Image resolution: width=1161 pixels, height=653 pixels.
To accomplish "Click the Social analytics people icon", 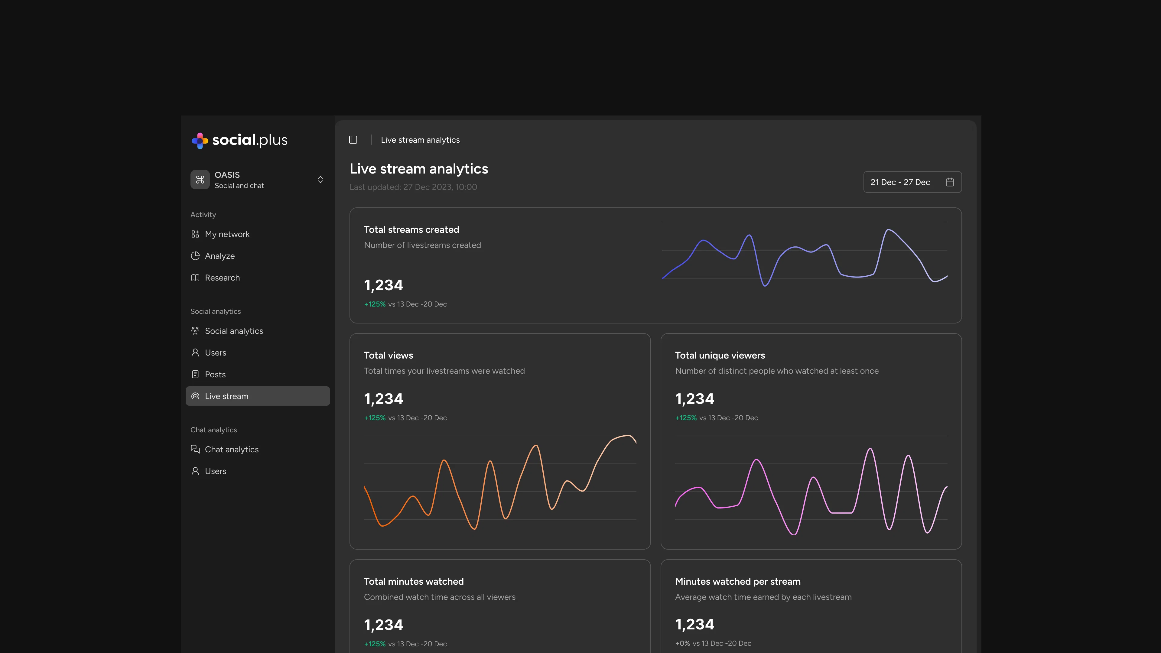I will coord(195,331).
